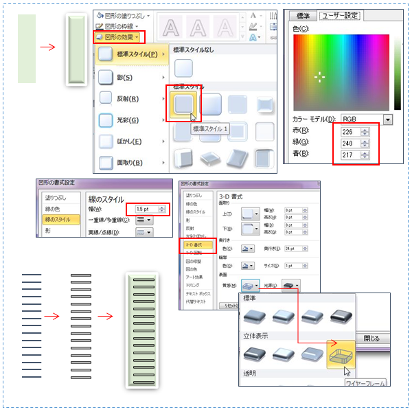Select highlighted 線のスタイル category
The image size is (412, 412).
tap(60, 220)
